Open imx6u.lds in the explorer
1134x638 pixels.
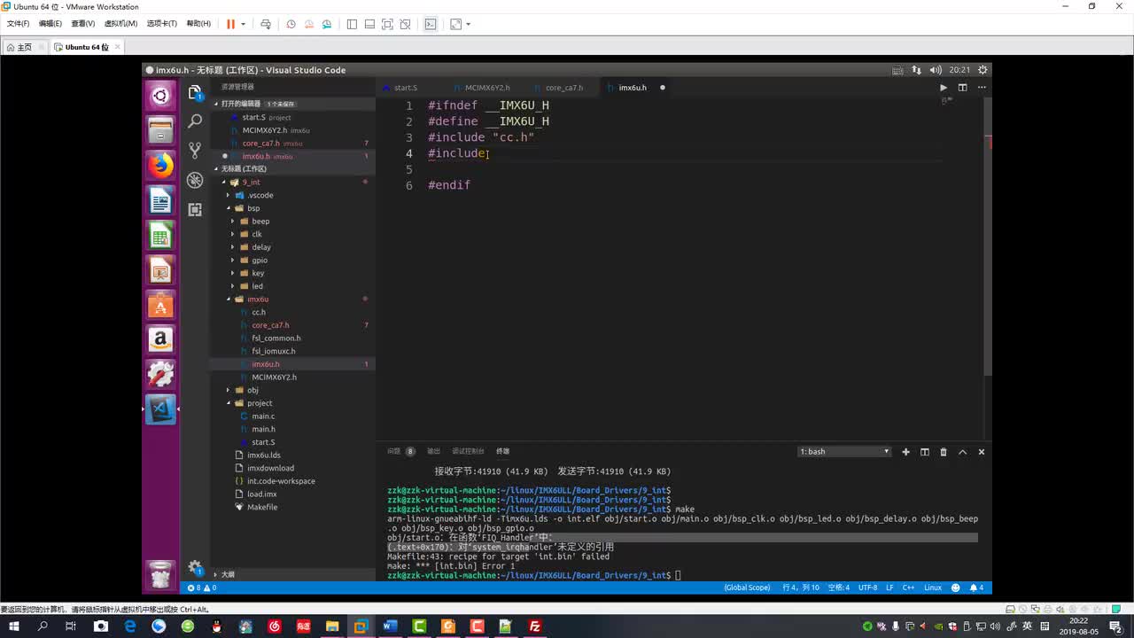click(263, 455)
